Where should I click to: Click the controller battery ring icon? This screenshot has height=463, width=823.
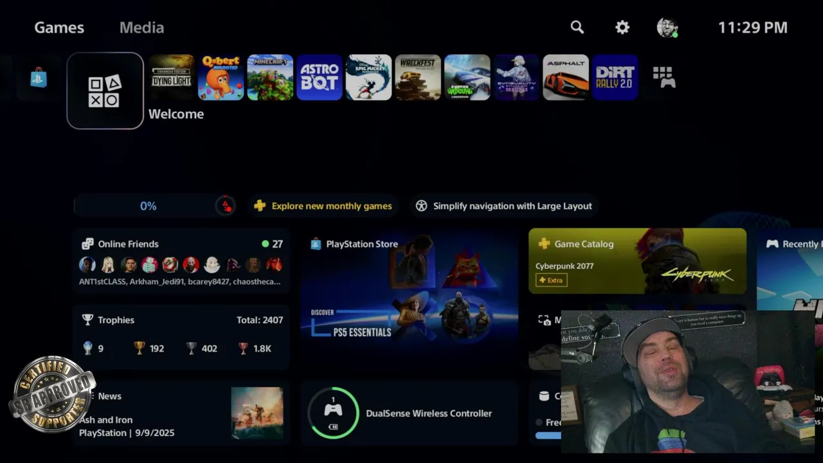point(333,413)
